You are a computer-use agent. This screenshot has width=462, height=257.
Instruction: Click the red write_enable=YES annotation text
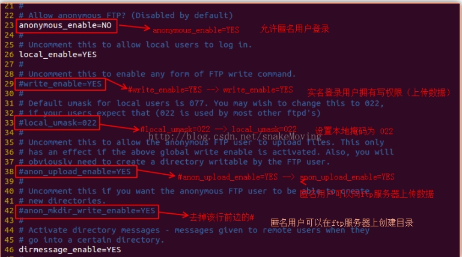(x=210, y=89)
